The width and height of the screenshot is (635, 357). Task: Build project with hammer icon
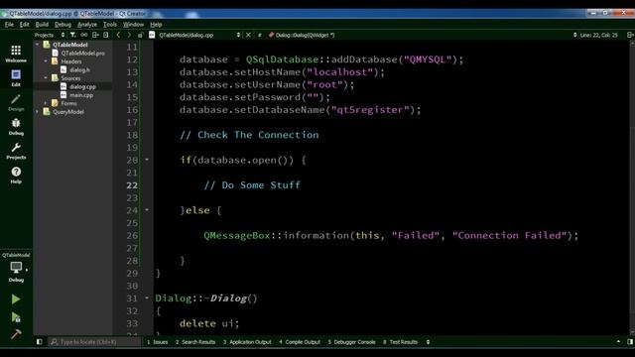(x=16, y=334)
